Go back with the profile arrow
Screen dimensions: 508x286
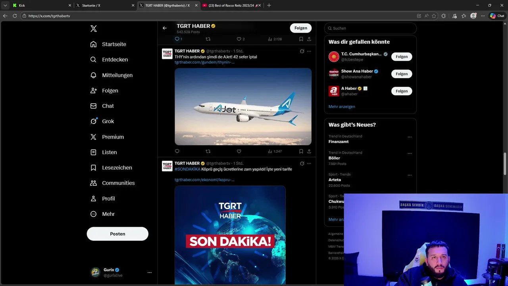click(x=165, y=28)
